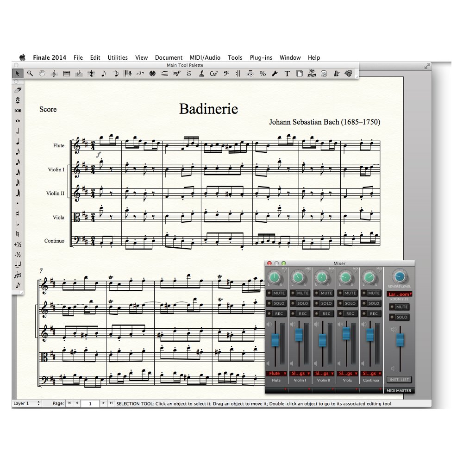Open the Continuo instrument dropdown
The height and width of the screenshot is (463, 463).
pos(371,374)
